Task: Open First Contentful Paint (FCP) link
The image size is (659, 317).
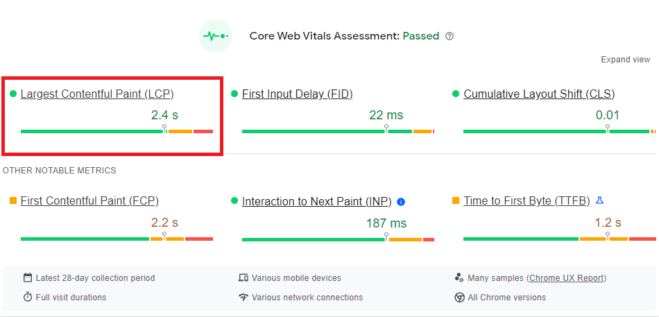Action: (x=89, y=201)
